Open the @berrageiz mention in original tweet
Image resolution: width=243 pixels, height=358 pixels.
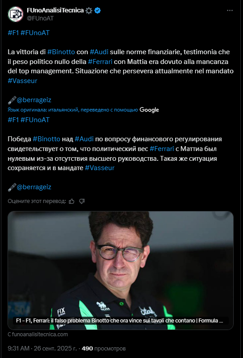(x=34, y=100)
